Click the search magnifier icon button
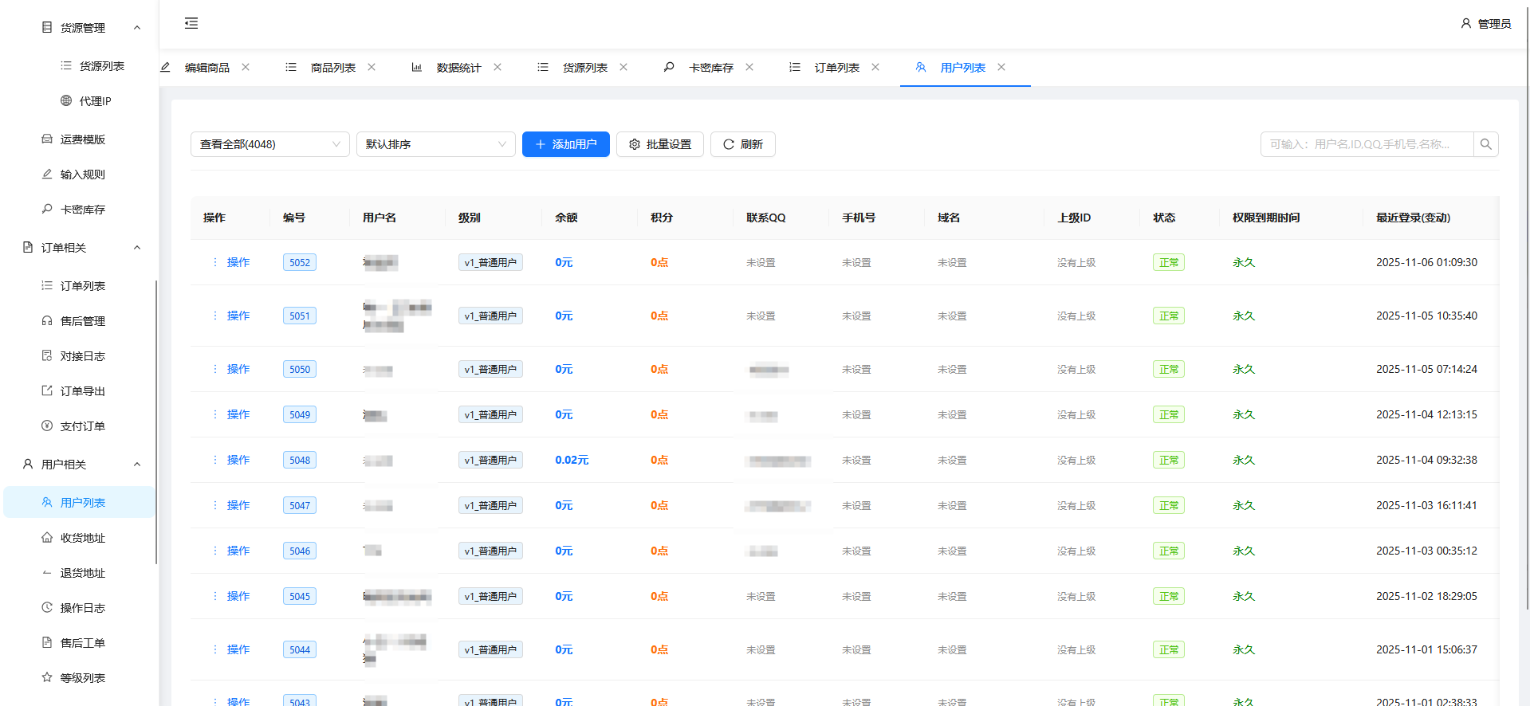 coord(1485,144)
